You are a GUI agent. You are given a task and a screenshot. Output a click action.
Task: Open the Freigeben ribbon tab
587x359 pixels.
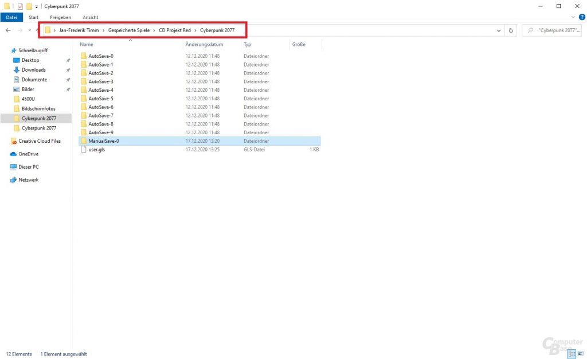pos(61,17)
